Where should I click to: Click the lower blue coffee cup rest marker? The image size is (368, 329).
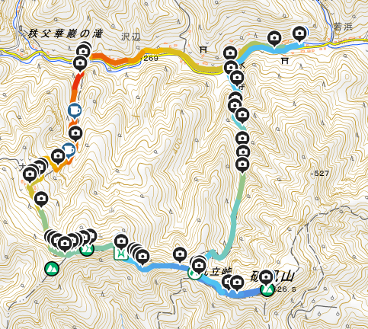click(x=69, y=150)
